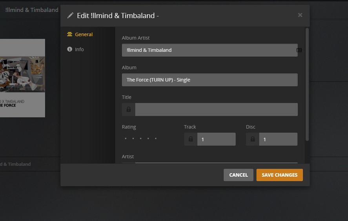Switch to the Info tab
The width and height of the screenshot is (348, 221).
pyautogui.click(x=75, y=49)
